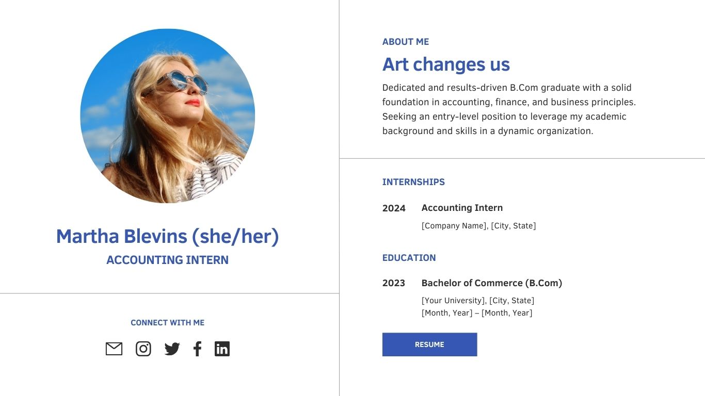Select the Martha Blevins name heading
Viewport: 705px width, 396px height.
click(x=167, y=236)
